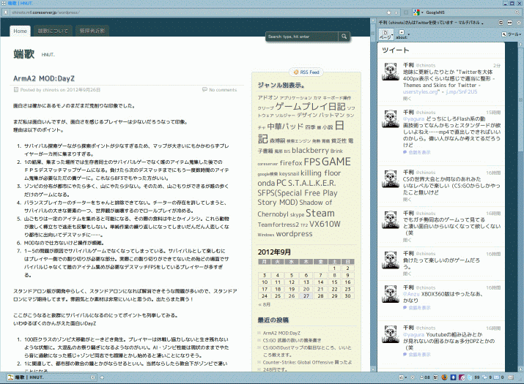Image resolution: width=524 pixels, height=384 pixels.
Task: Click the main page vertical scrollbar
Action: coord(373,195)
